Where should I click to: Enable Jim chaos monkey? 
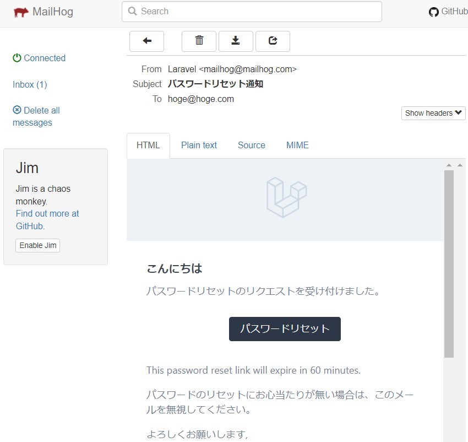37,245
